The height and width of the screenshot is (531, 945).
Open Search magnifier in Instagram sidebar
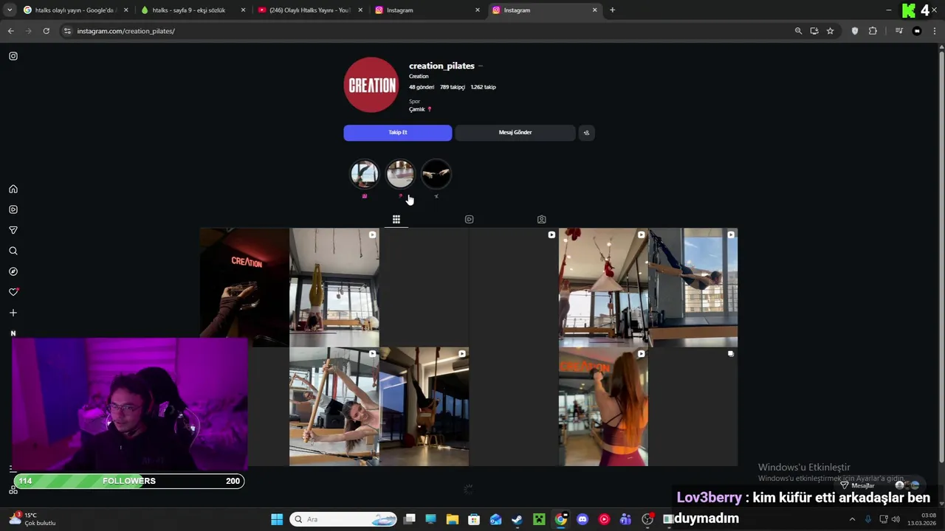(13, 251)
